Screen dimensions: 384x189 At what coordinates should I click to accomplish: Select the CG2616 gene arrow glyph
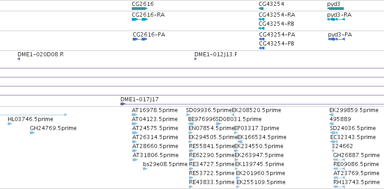point(139,9)
